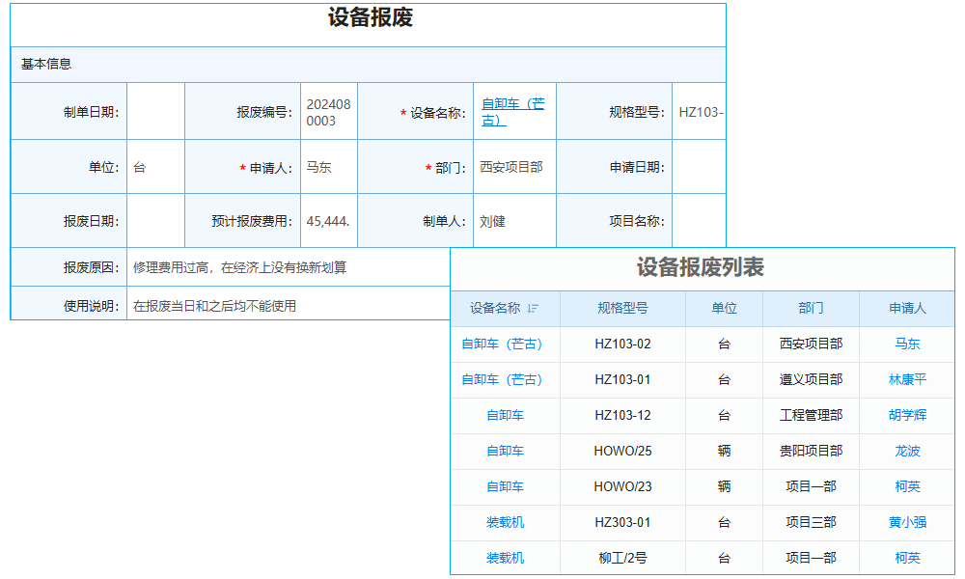This screenshot has width=965, height=579.
Task: Select the 预计报废费用 value 45,444
Action: [x=327, y=220]
